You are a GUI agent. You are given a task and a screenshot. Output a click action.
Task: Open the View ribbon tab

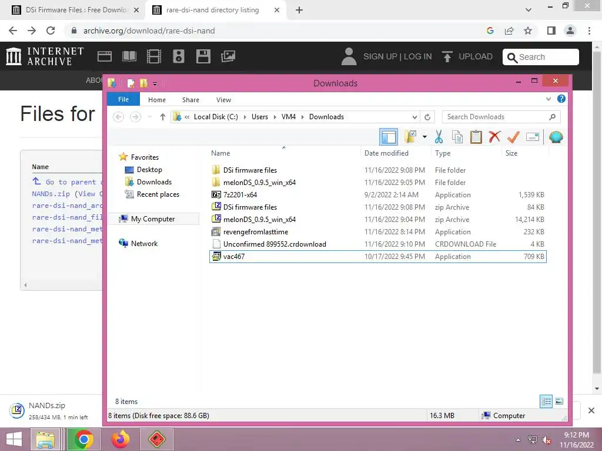pyautogui.click(x=223, y=100)
